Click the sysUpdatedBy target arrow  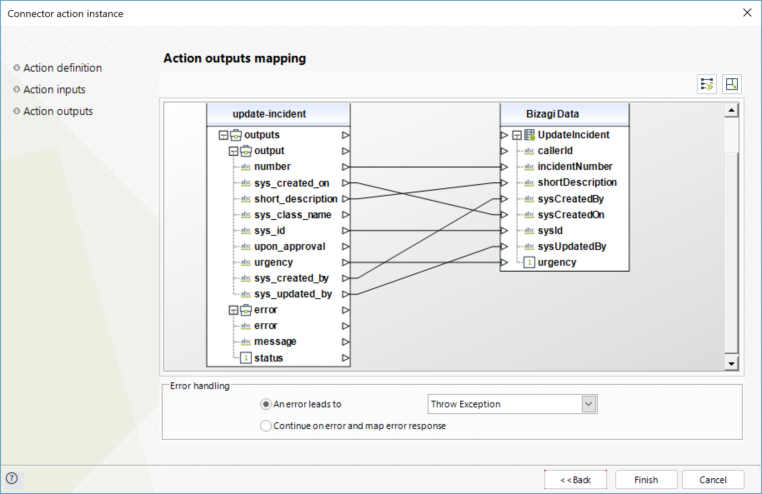pos(504,246)
